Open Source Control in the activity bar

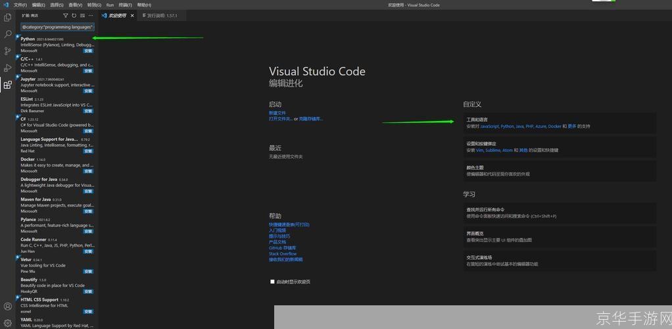[7, 51]
